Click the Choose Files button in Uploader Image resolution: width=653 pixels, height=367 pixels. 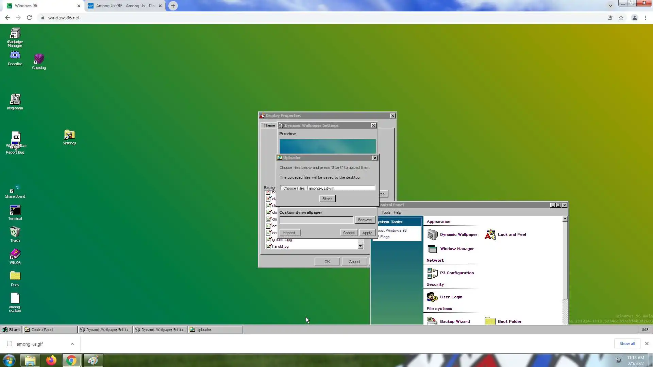[294, 188]
